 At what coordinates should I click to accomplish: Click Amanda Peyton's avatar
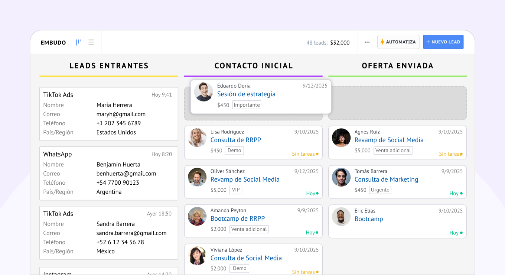tap(197, 216)
